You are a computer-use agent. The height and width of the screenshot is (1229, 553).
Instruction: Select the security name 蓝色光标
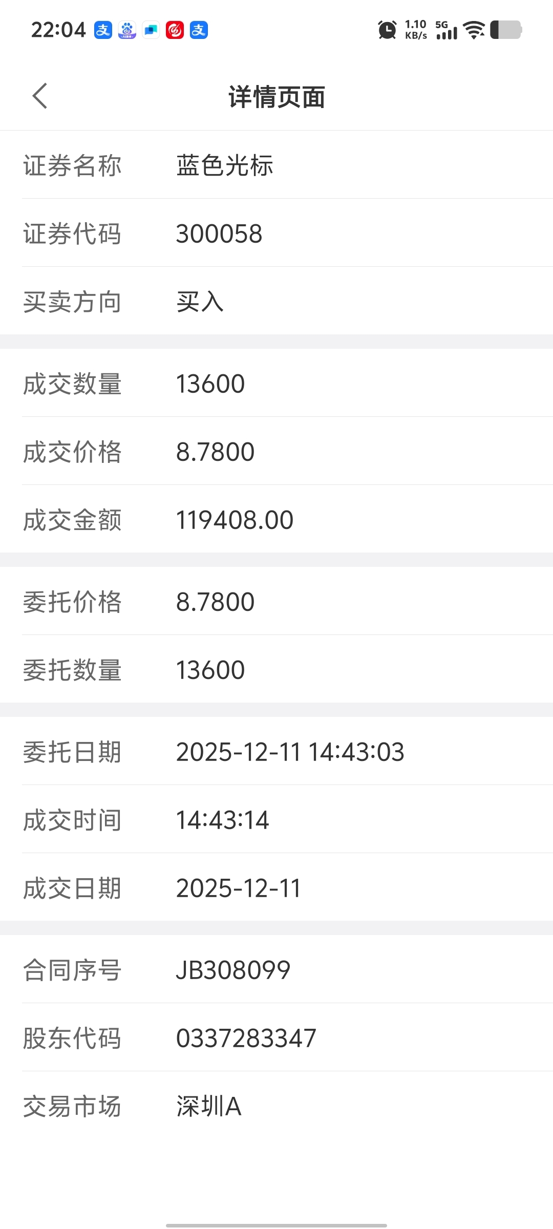225,165
